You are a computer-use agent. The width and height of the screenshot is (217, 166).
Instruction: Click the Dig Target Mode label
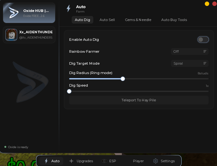[85, 63]
